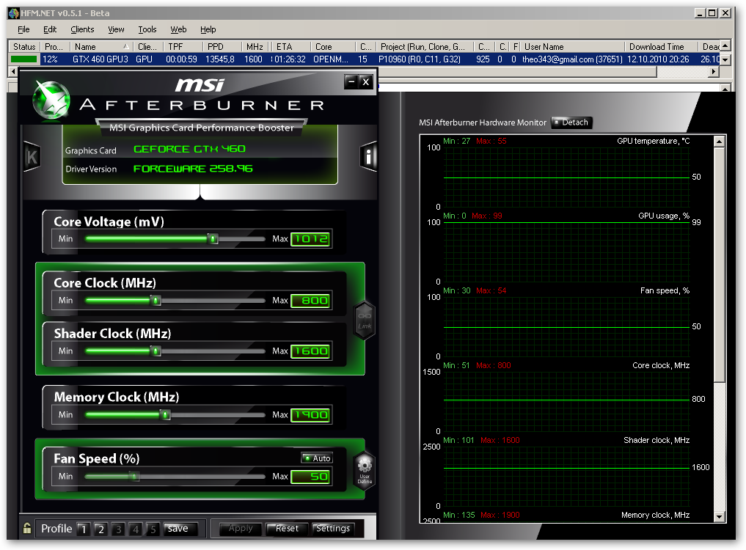Close the MSI Afterburner panel

click(365, 82)
